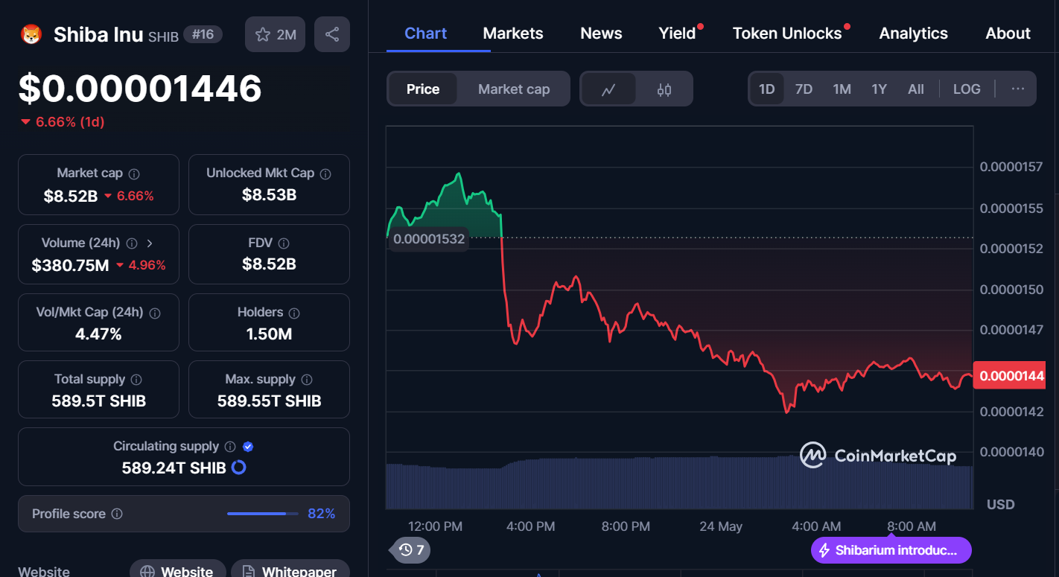Click the 0.00001532 opening price label

point(429,239)
